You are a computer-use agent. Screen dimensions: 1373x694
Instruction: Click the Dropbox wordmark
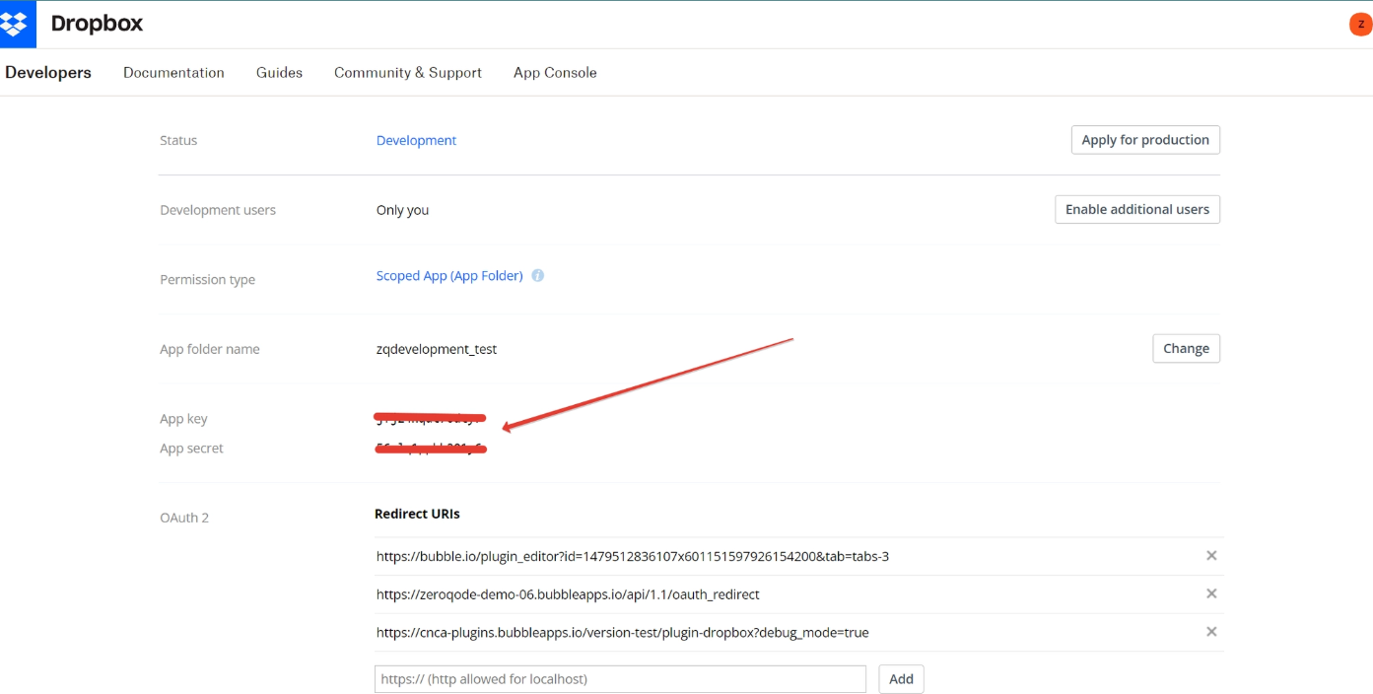tap(97, 24)
